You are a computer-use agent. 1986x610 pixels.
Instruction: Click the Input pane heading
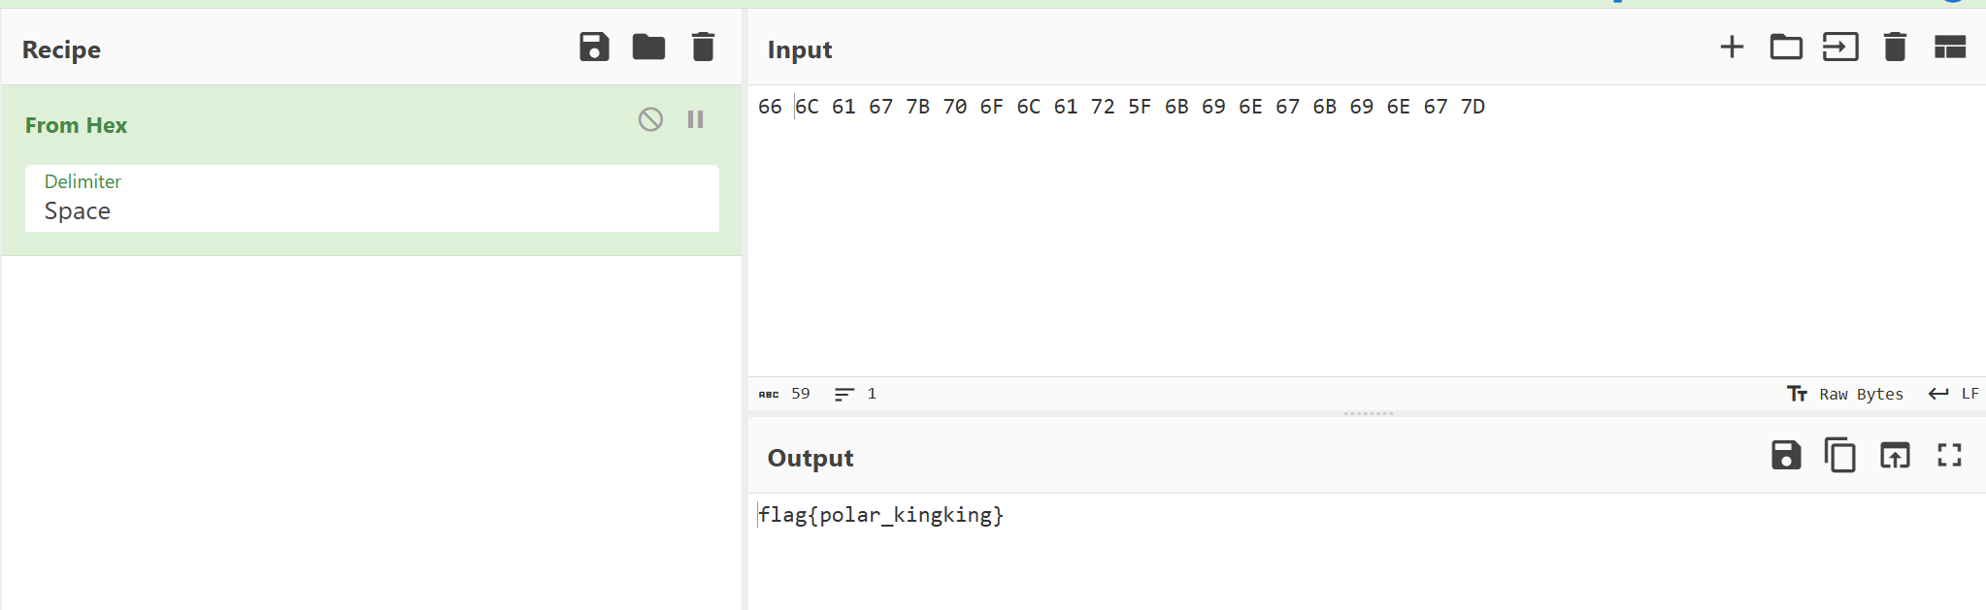[x=800, y=49]
